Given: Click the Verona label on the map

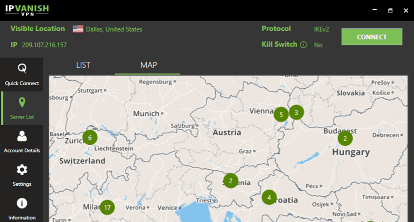Looking at the screenshot, I should (135, 208).
